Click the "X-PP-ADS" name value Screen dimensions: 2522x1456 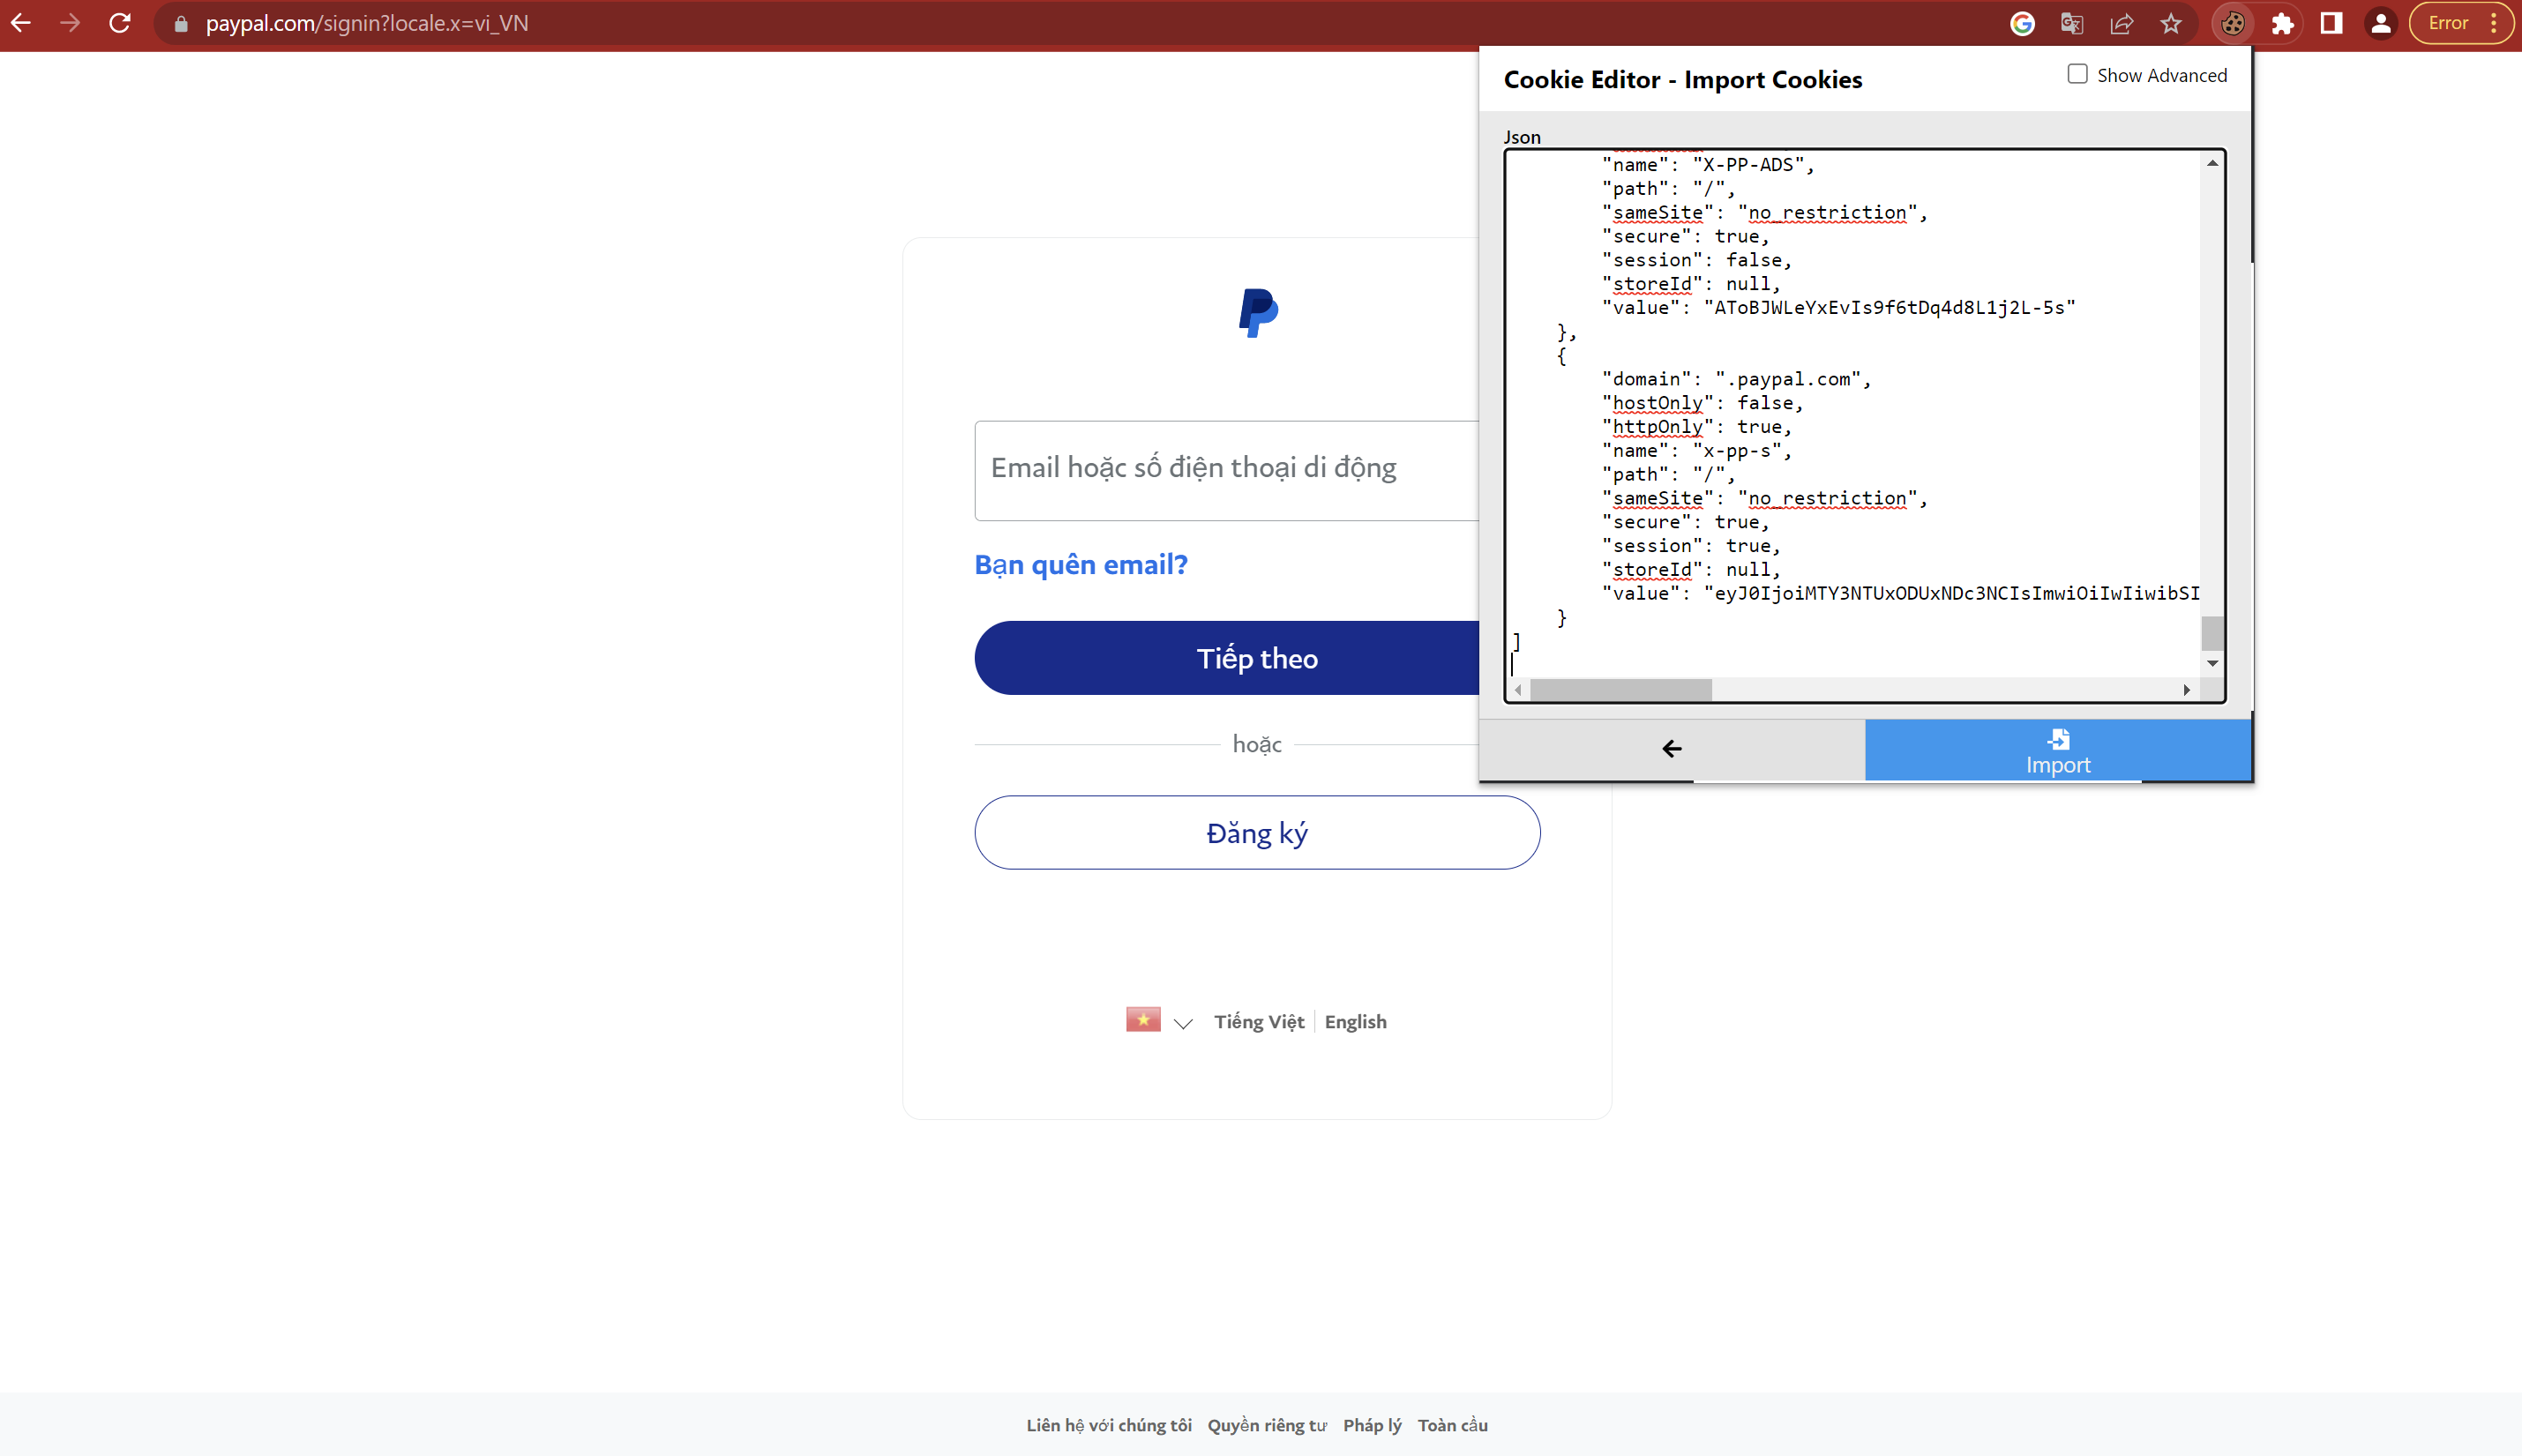click(1748, 165)
